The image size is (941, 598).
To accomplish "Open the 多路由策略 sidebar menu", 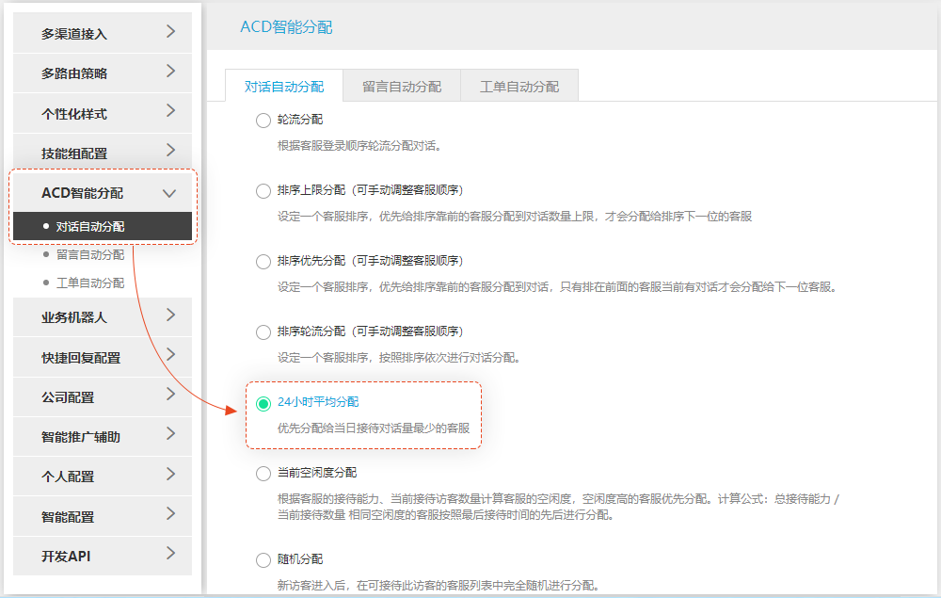I will pyautogui.click(x=103, y=73).
